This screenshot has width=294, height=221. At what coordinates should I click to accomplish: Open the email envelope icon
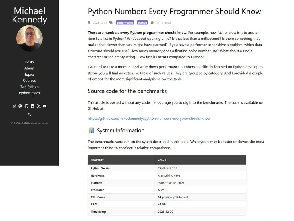45,106
